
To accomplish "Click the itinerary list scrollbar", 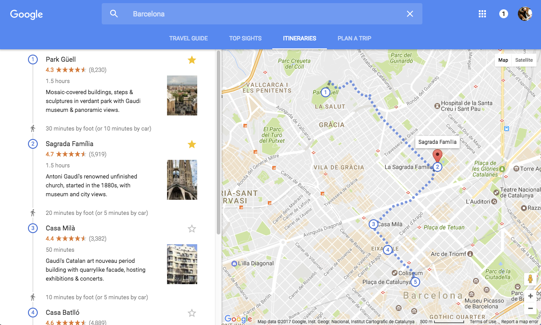I will [x=218, y=142].
